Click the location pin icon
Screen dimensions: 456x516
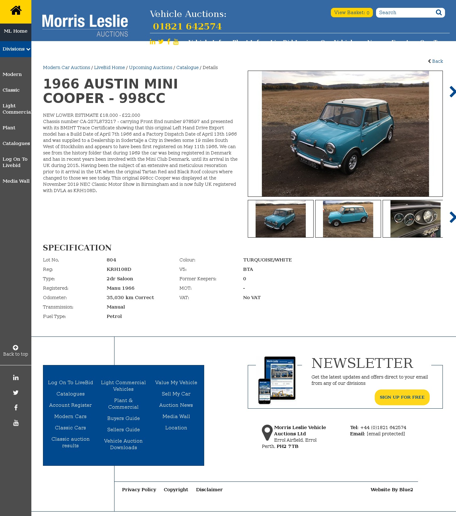point(267,433)
